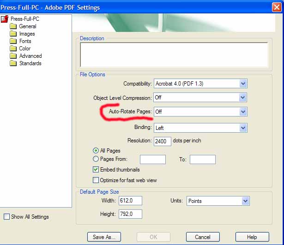This screenshot has width=284, height=245.
Task: Click the Advanced folder icon
Action: 13,56
